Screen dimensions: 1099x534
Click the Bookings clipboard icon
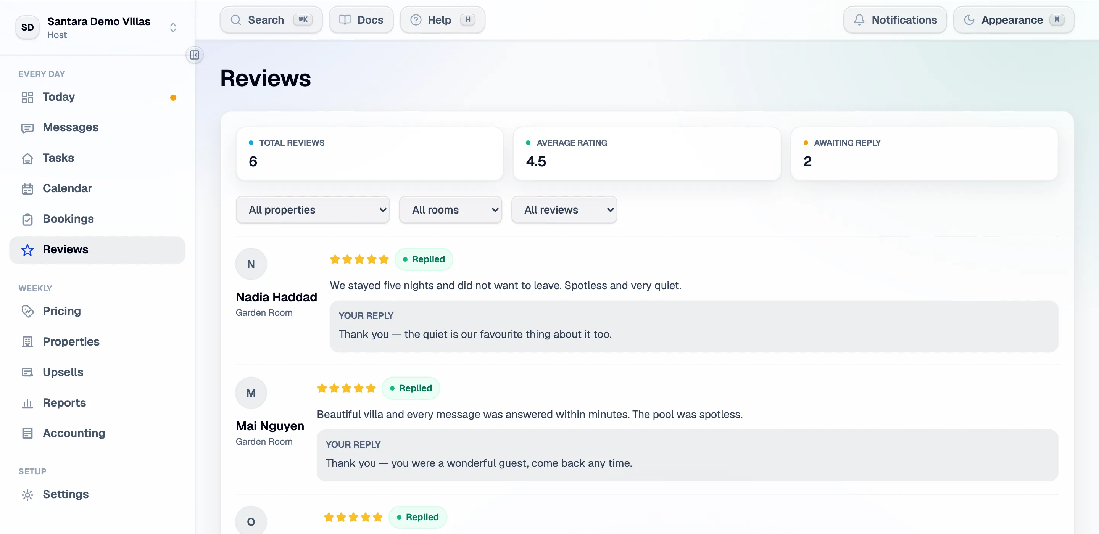[27, 219]
